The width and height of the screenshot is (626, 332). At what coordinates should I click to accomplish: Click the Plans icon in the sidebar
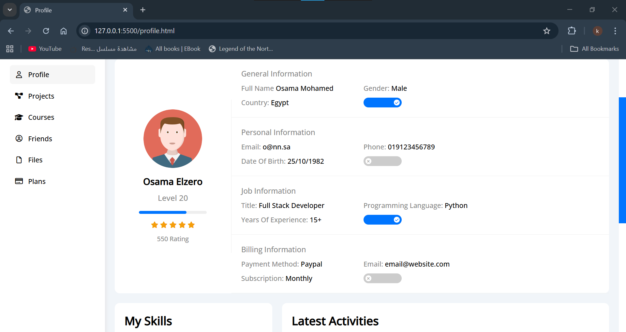[x=19, y=181]
